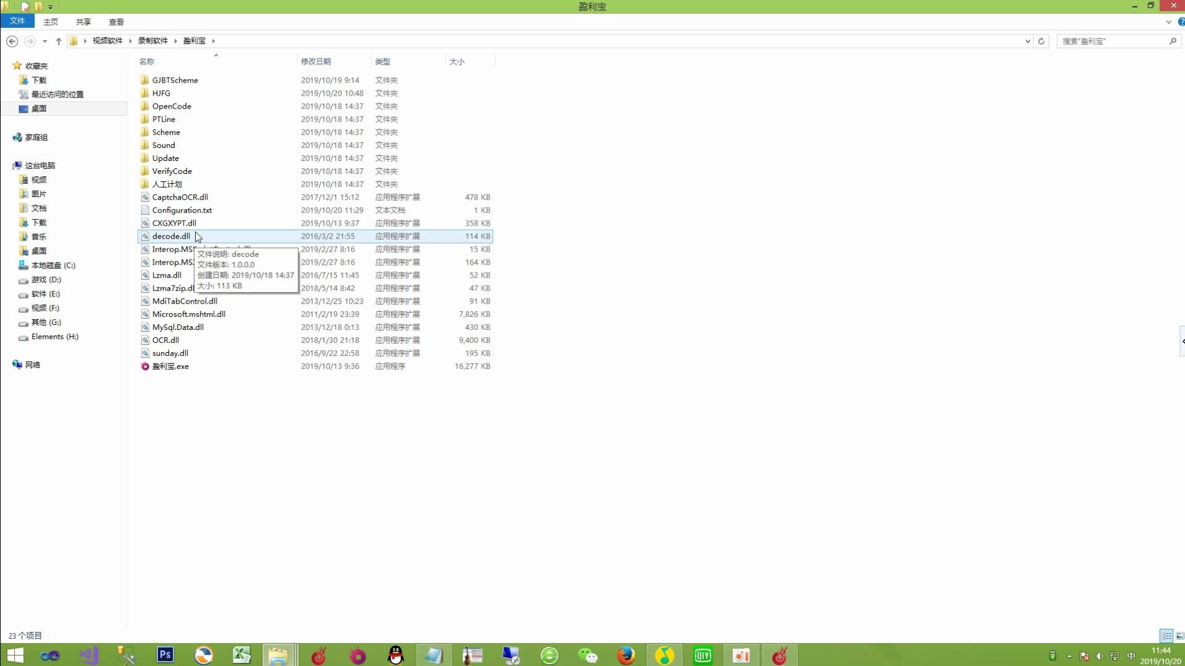Open the 文件 menu tab
Screen dimensions: 1185x666
17,21
